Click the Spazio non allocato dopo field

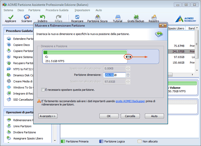(x=114, y=82)
